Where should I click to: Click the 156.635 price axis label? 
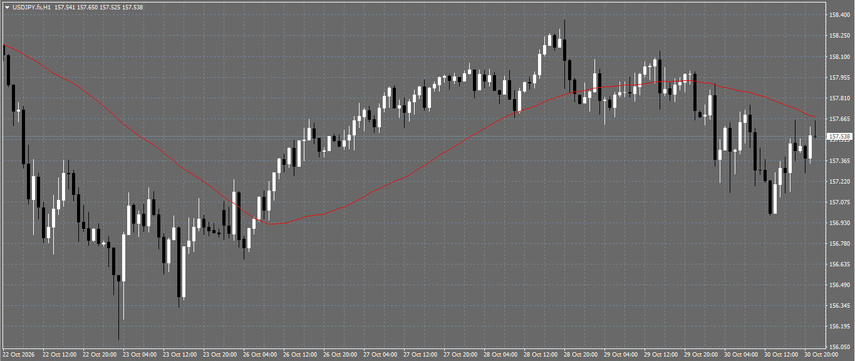tap(839, 264)
